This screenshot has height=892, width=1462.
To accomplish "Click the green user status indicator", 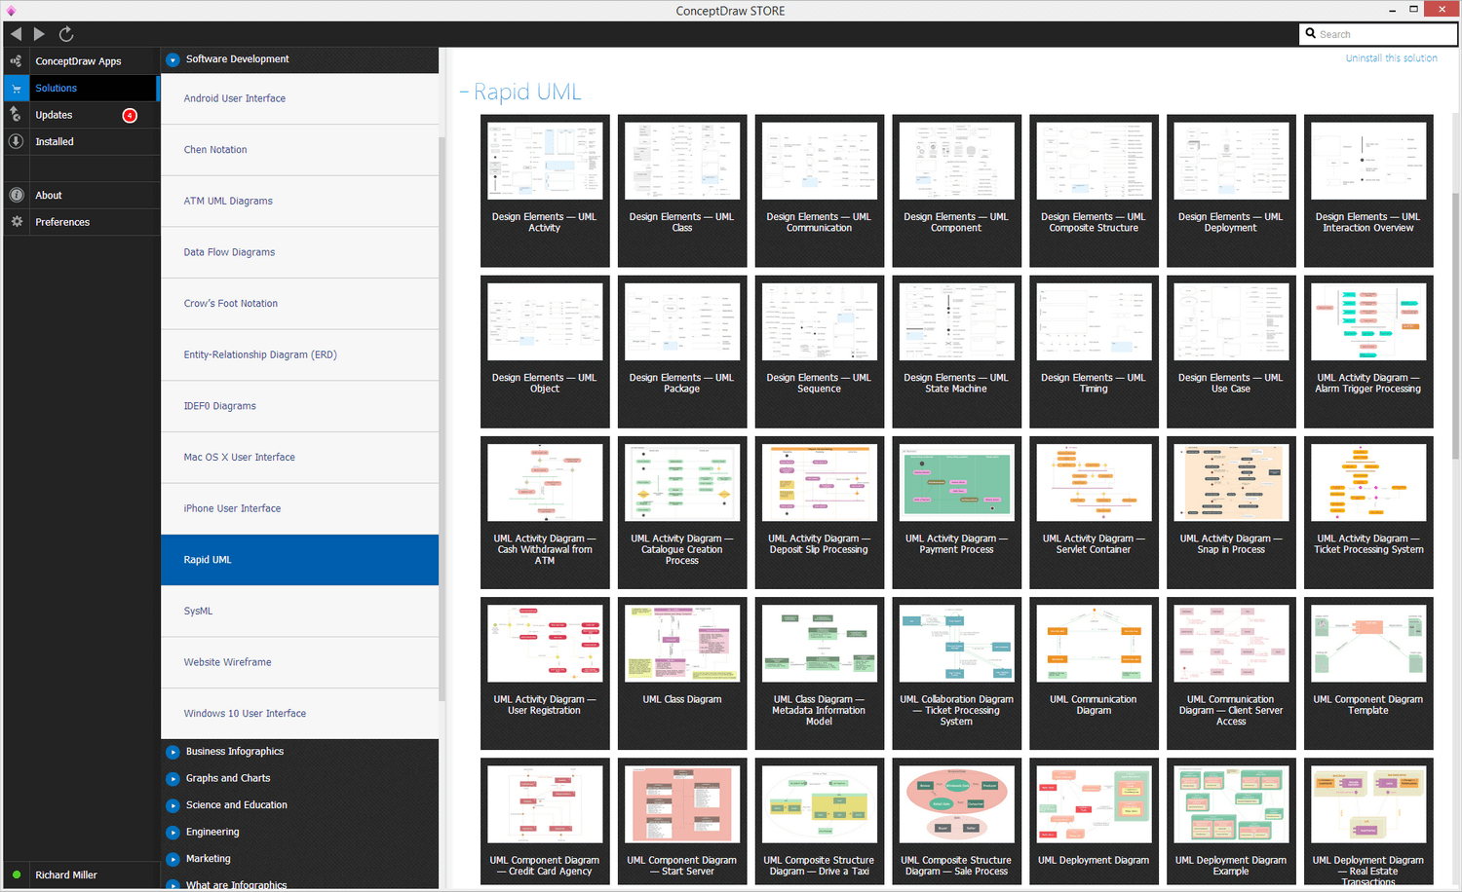I will pos(17,874).
